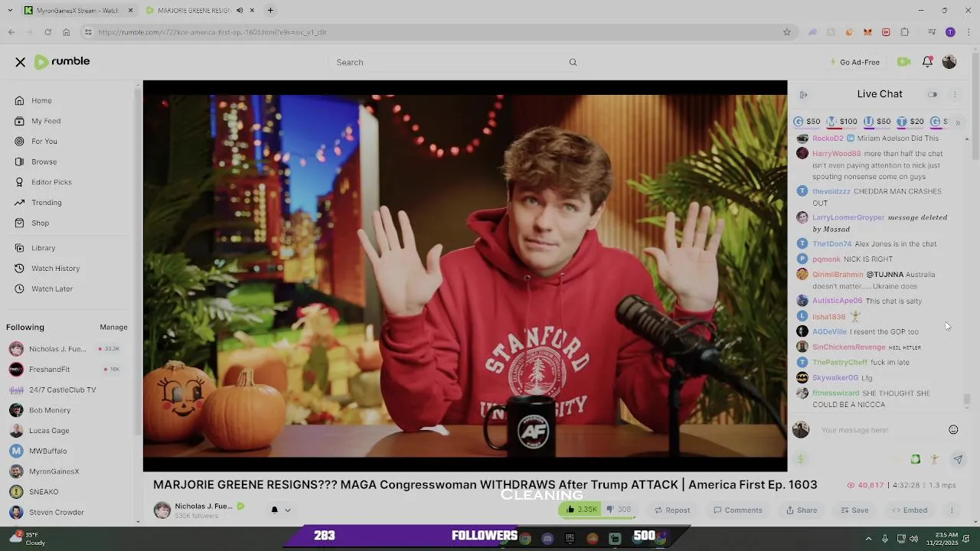The image size is (980, 551).
Task: Select the $100 rant badge
Action: click(841, 122)
